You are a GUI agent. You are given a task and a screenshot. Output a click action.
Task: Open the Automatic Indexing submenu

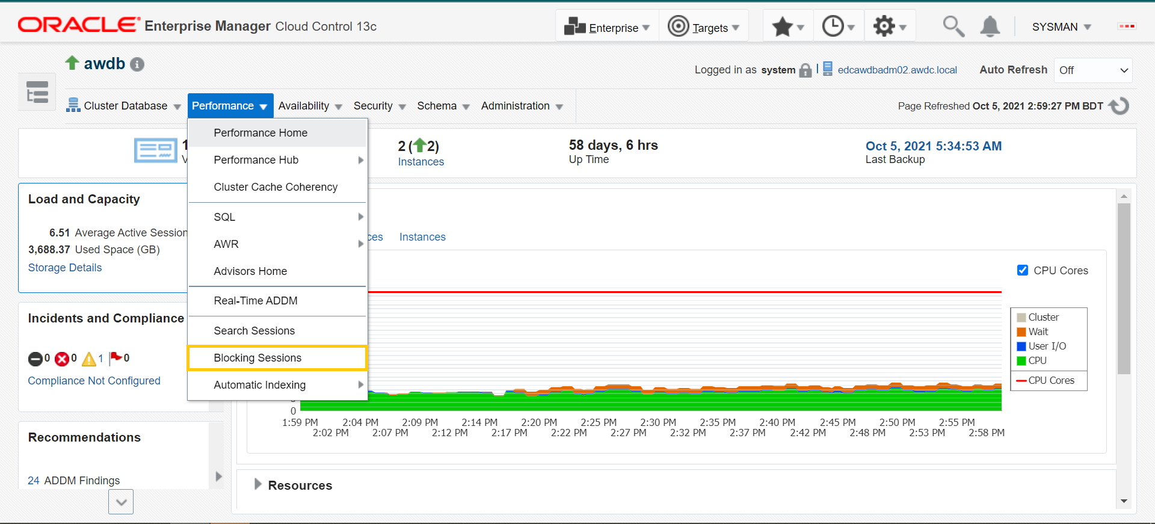(x=277, y=385)
